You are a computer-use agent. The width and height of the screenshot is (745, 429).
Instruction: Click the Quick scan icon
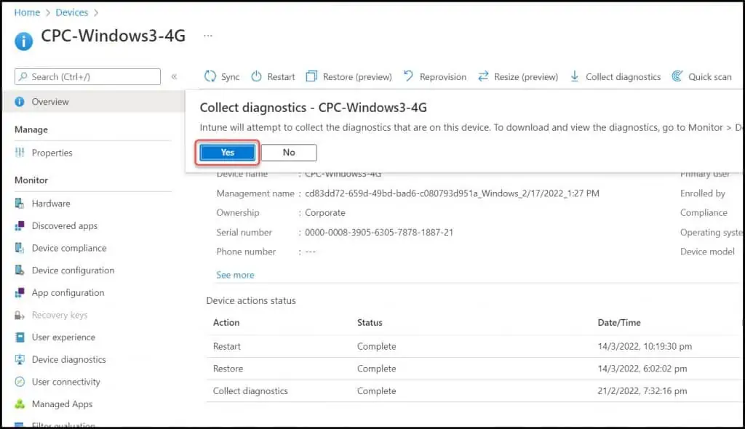click(x=677, y=76)
